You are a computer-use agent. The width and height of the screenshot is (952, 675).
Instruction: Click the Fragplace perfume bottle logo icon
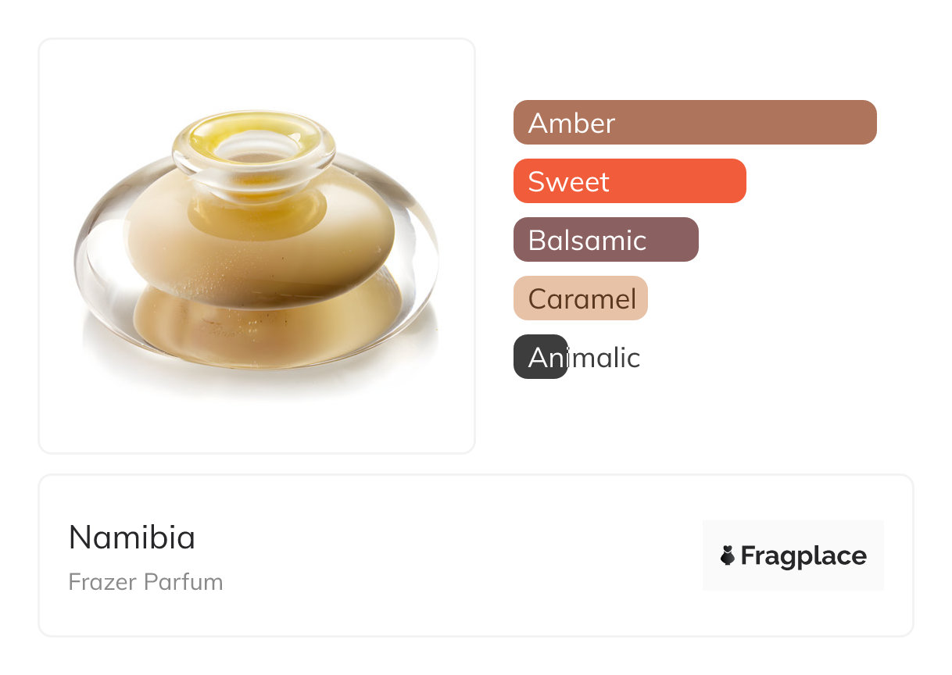tap(728, 555)
